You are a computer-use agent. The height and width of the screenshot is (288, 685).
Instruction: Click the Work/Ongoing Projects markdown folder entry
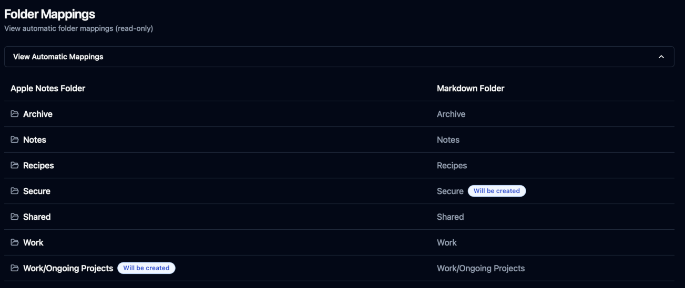[480, 268]
